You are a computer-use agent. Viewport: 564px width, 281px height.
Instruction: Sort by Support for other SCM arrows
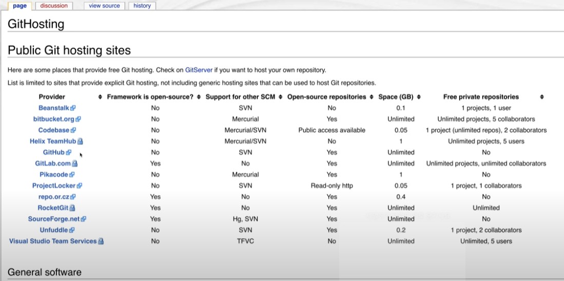281,97
